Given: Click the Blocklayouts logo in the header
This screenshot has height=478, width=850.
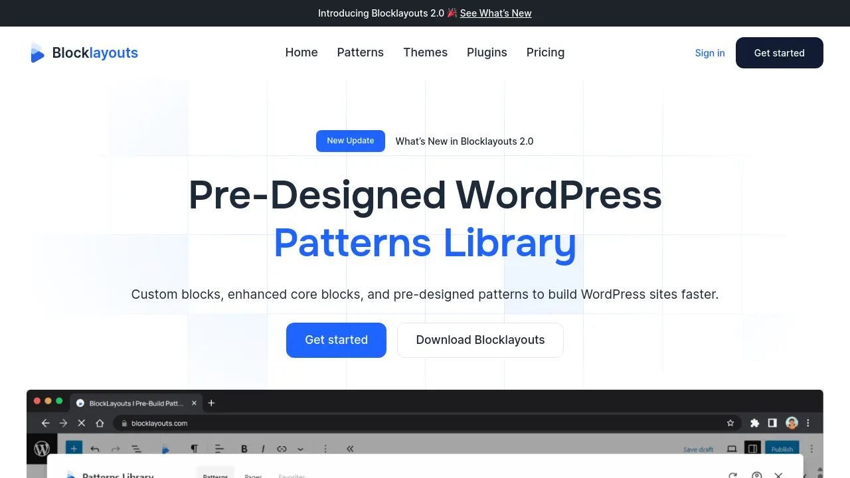Looking at the screenshot, I should pyautogui.click(x=84, y=53).
